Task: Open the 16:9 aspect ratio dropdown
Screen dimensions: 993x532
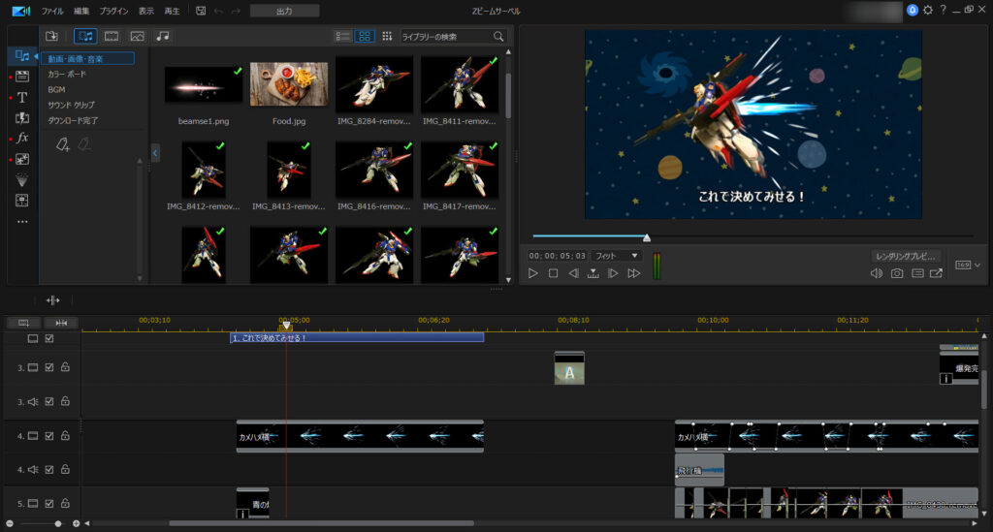Action: click(968, 266)
